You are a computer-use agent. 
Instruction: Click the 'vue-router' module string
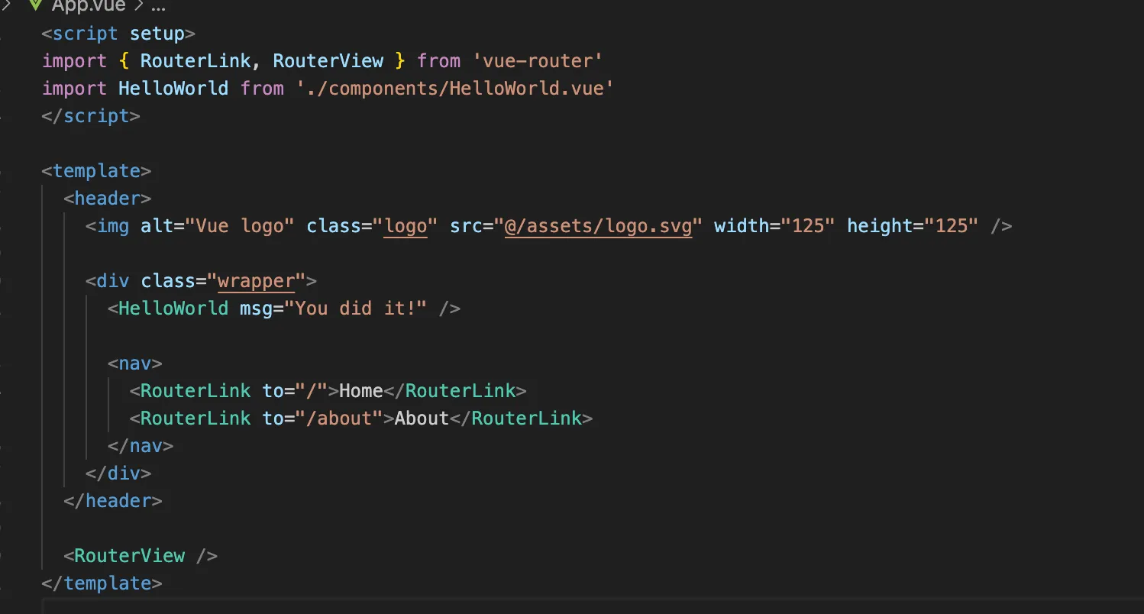click(538, 61)
